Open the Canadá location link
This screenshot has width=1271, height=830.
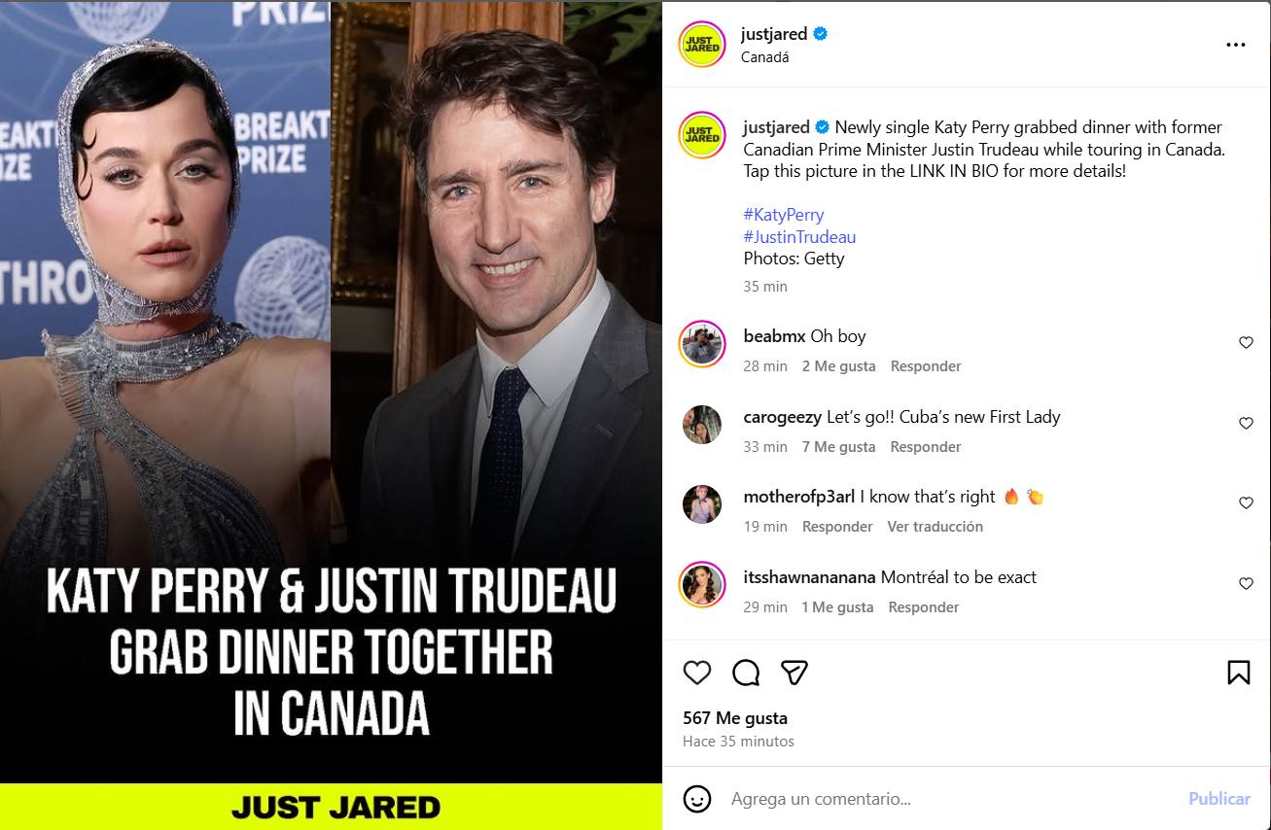click(x=764, y=57)
